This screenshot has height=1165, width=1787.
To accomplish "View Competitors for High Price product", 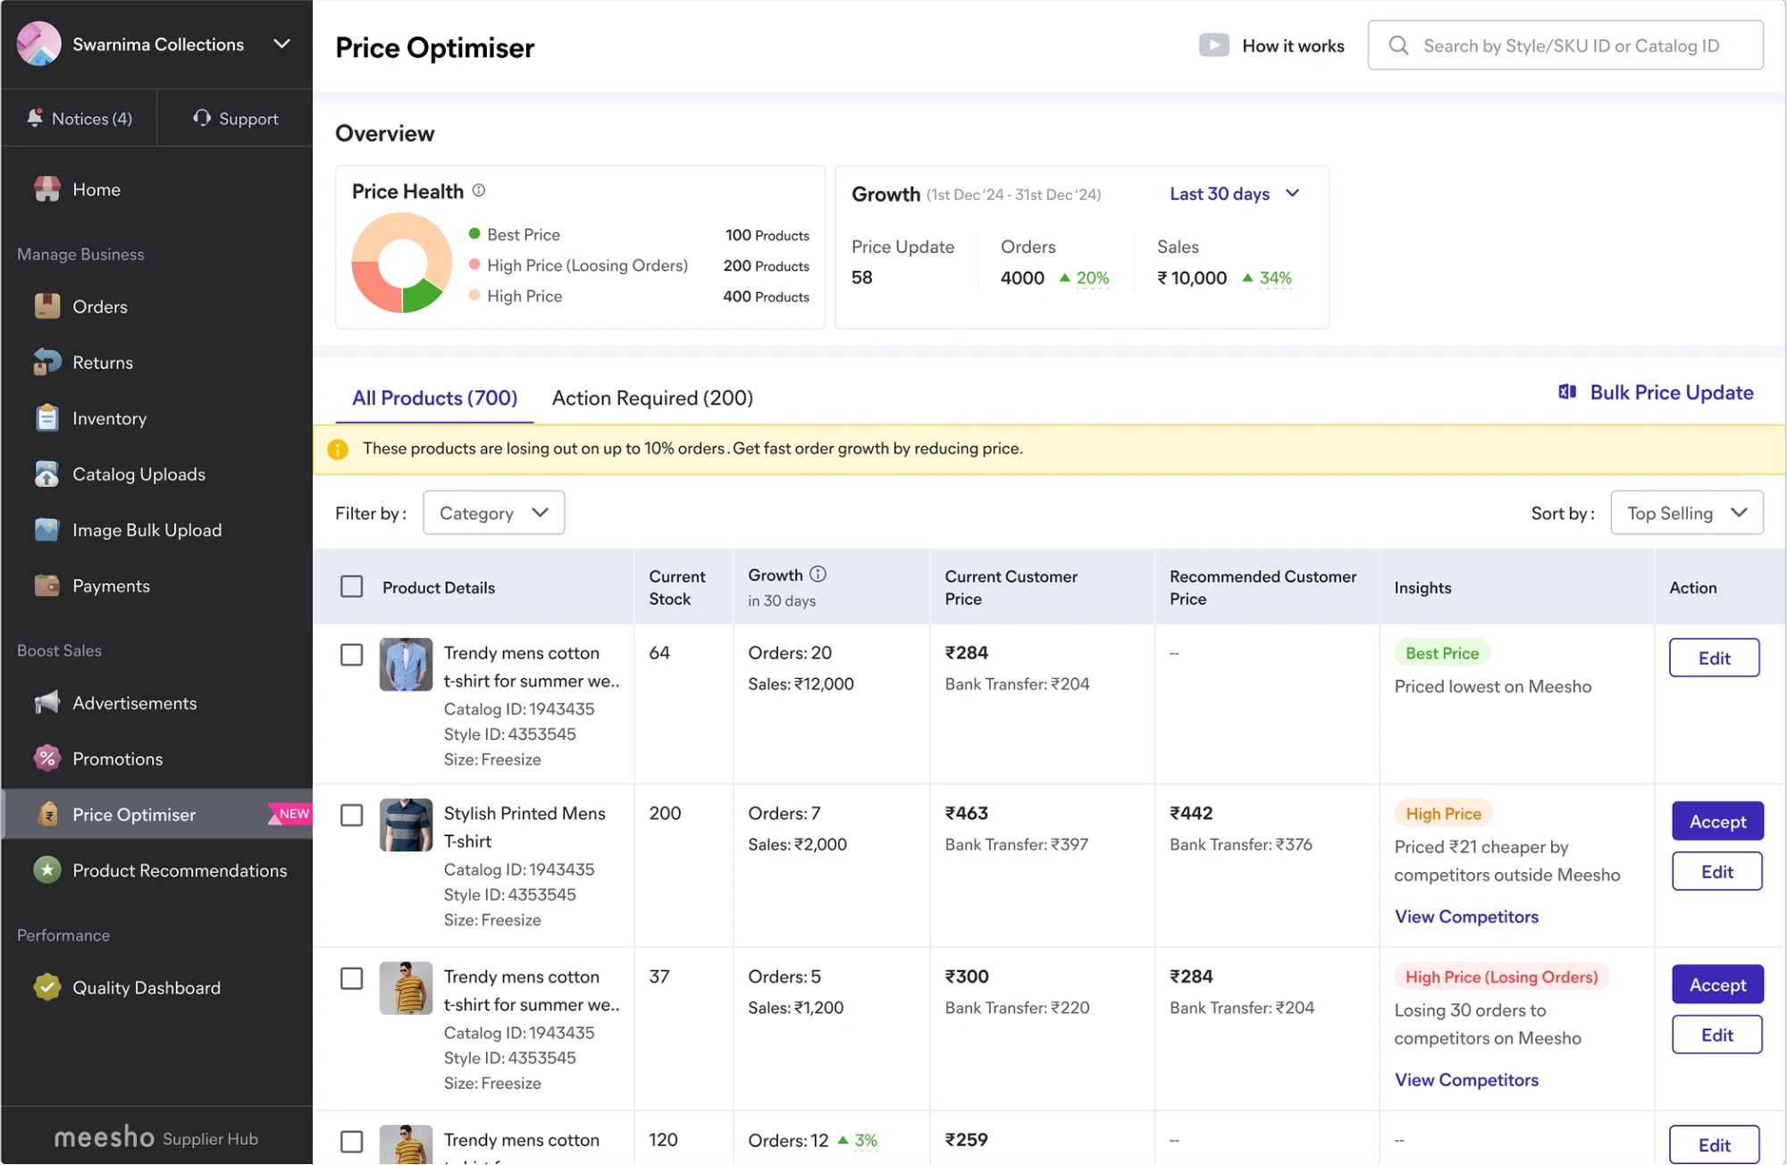I will pyautogui.click(x=1466, y=917).
